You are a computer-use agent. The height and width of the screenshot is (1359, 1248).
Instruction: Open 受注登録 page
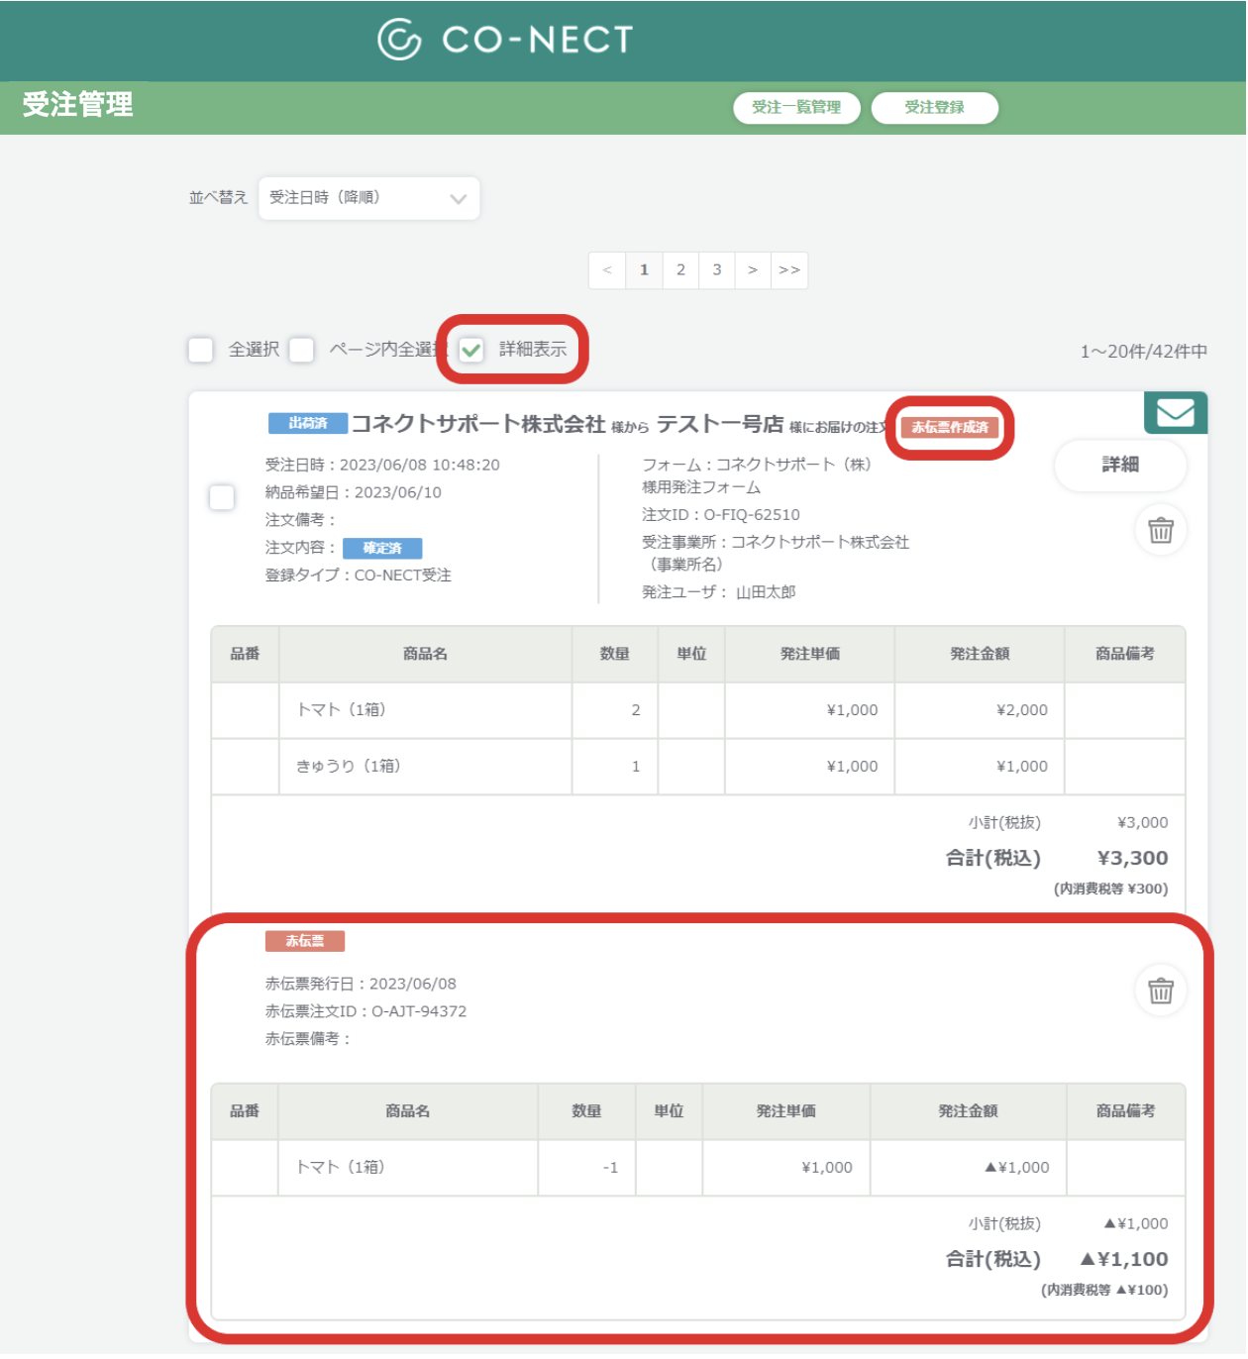pyautogui.click(x=934, y=107)
